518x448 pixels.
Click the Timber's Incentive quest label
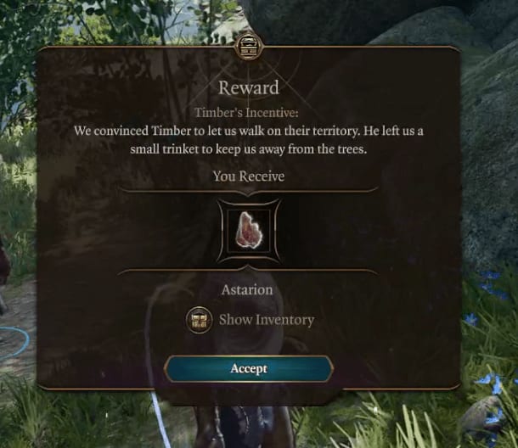coord(246,113)
